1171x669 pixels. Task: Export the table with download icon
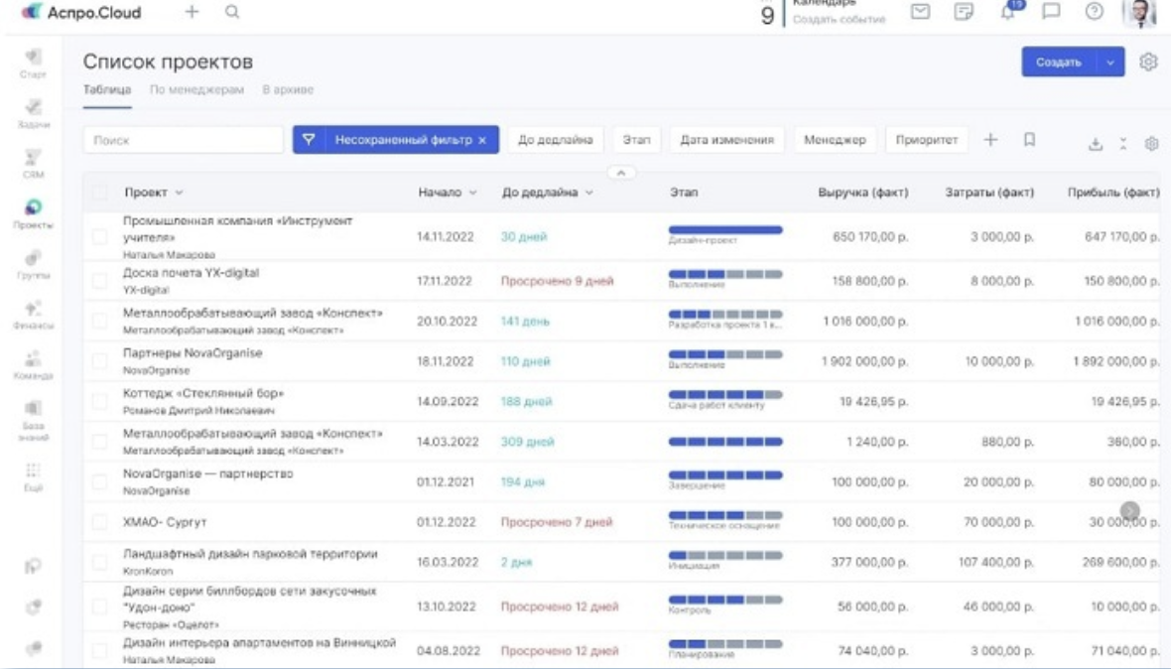(1096, 144)
